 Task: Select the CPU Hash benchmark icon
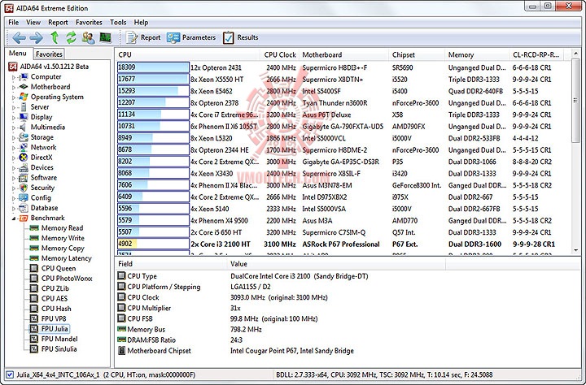point(34,309)
